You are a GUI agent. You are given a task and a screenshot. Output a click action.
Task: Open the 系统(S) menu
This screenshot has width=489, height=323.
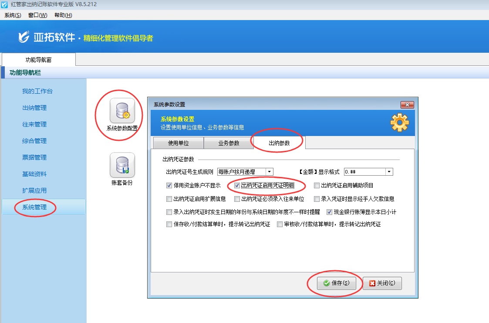(13, 15)
